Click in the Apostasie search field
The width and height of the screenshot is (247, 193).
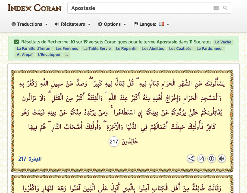pyautogui.click(x=140, y=8)
